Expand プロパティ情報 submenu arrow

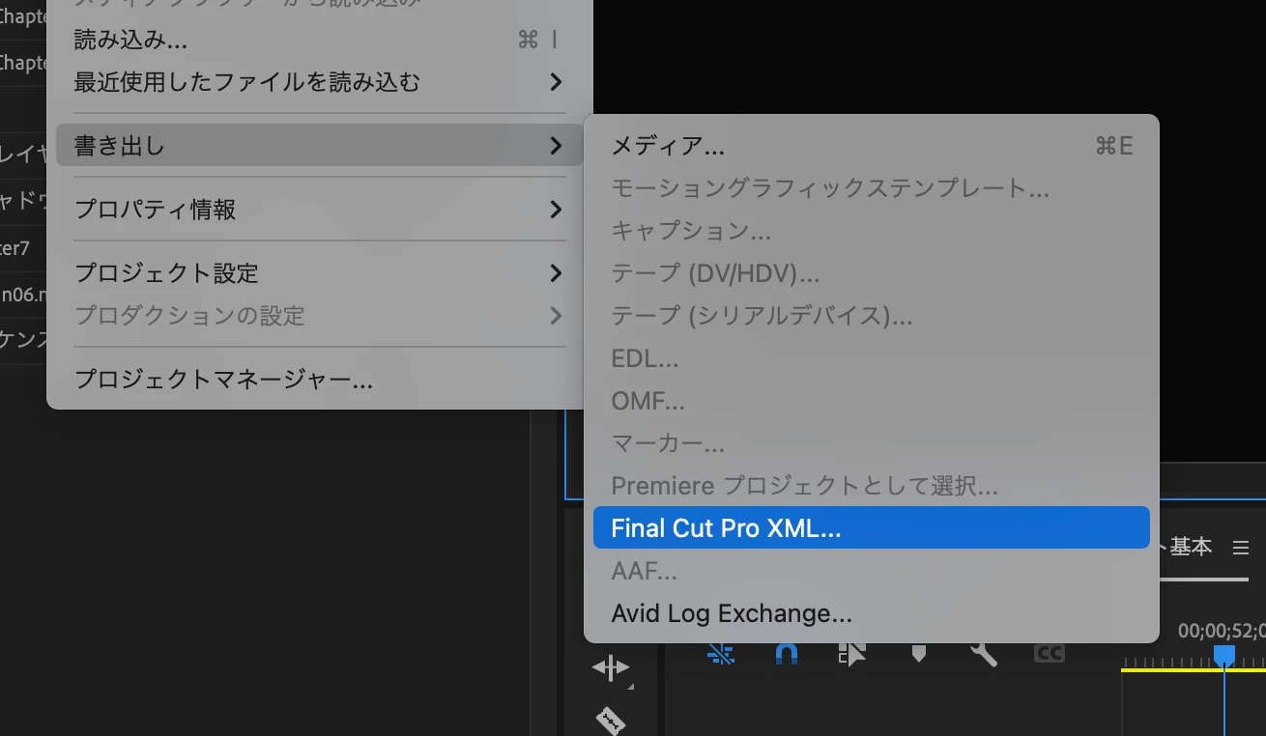click(556, 210)
